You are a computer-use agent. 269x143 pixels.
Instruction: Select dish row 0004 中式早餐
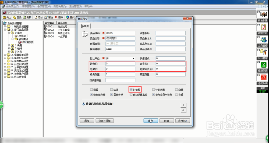coord(56,36)
